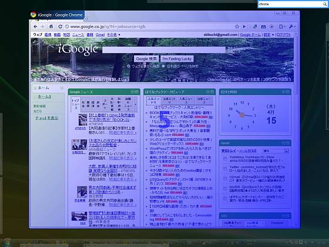Open the ニュース link in top navigation
The image size is (329, 247).
click(x=78, y=35)
